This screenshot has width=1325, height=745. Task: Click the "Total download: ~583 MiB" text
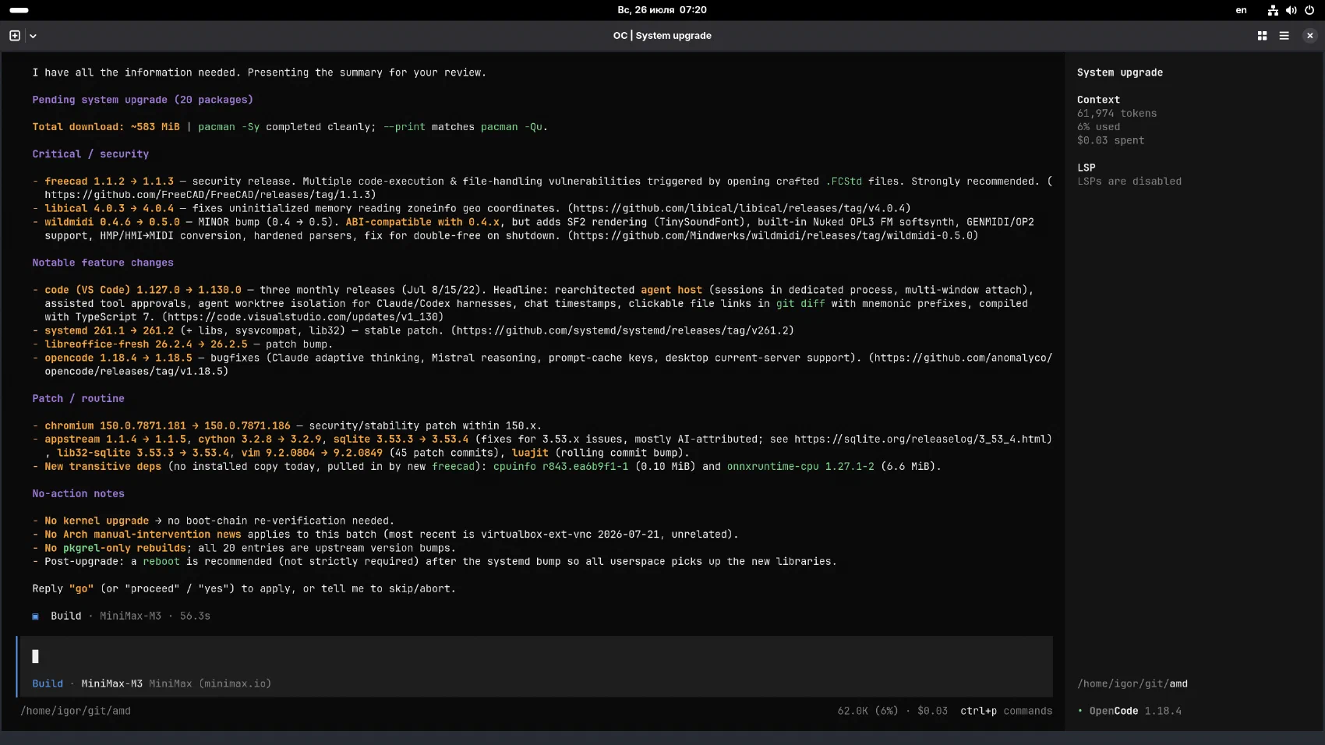click(106, 127)
